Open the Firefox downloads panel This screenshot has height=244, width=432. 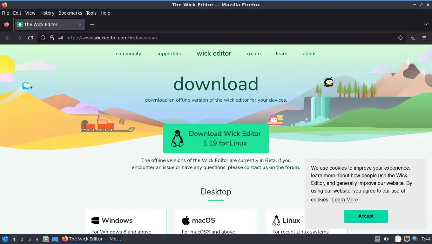[413, 38]
